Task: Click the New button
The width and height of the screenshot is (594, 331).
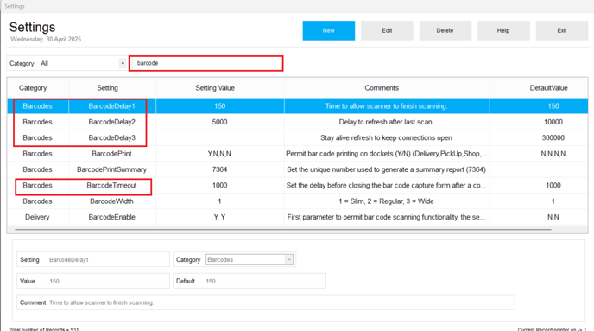Action: coord(328,31)
